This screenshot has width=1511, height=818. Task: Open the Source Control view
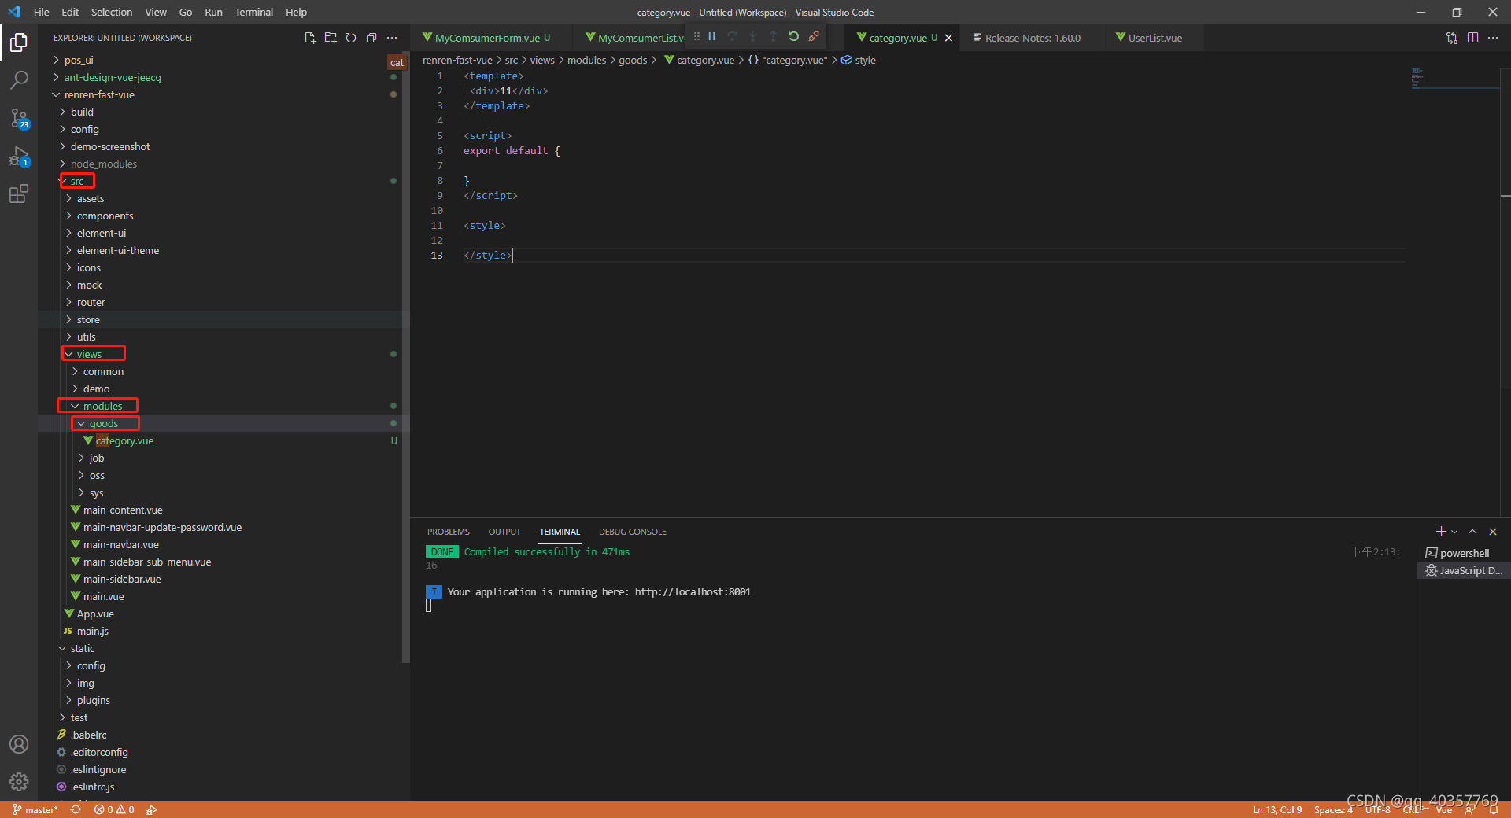coord(19,118)
